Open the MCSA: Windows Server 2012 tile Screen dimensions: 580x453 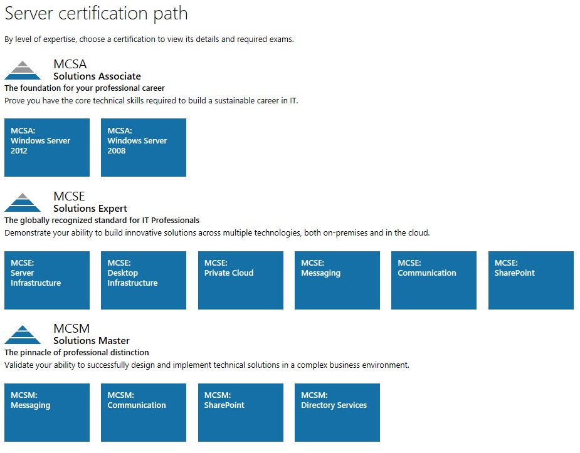pyautogui.click(x=47, y=147)
